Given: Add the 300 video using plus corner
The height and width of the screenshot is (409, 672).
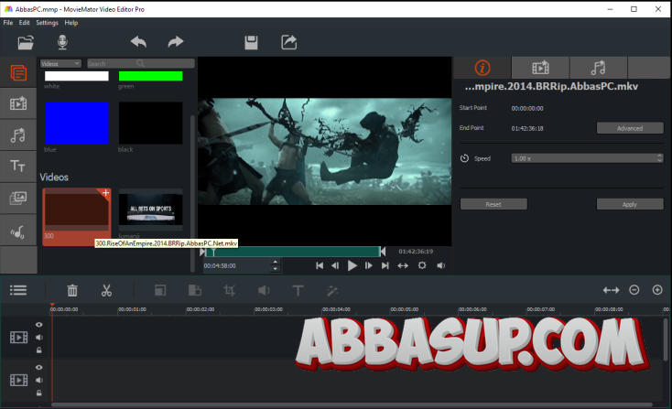Looking at the screenshot, I should (105, 193).
